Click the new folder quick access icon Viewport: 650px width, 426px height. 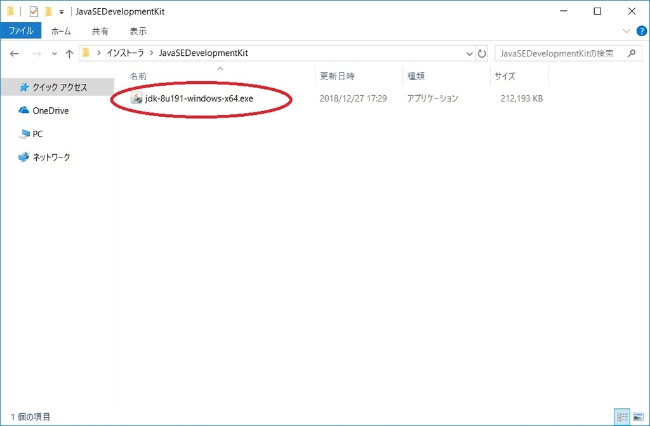click(x=48, y=11)
